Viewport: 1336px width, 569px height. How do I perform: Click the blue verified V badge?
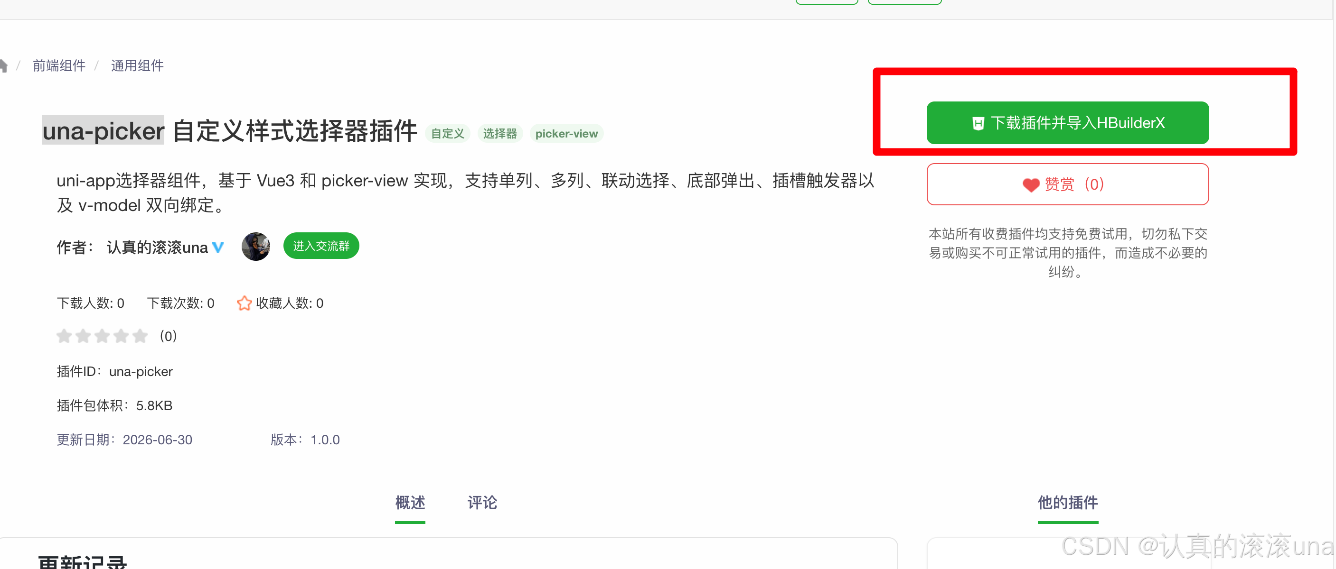click(x=218, y=248)
